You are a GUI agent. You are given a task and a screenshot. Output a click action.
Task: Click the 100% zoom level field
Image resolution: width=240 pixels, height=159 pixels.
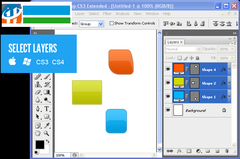pyautogui.click(x=62, y=156)
